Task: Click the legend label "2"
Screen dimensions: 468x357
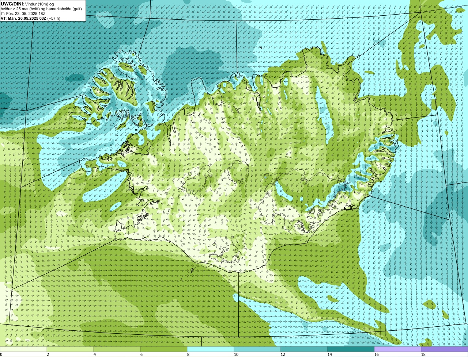Action: (x=48, y=354)
